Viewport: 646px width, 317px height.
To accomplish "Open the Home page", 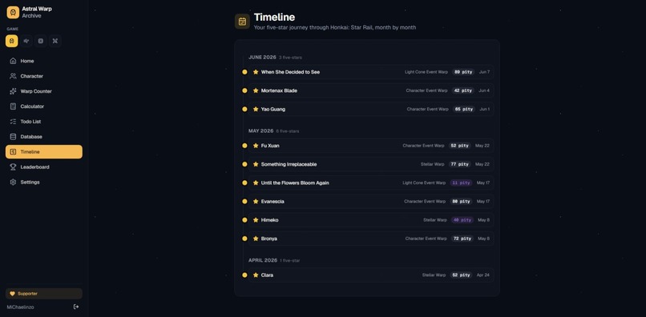I will (43, 61).
